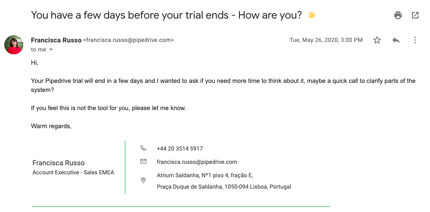This screenshot has width=430, height=212.
Task: Click phone number +44 20 3514 5917
Action: click(180, 149)
